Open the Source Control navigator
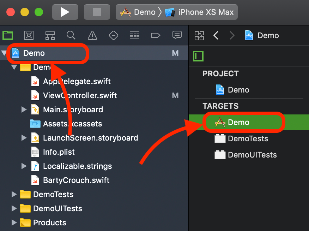The width and height of the screenshot is (309, 231). (x=29, y=36)
